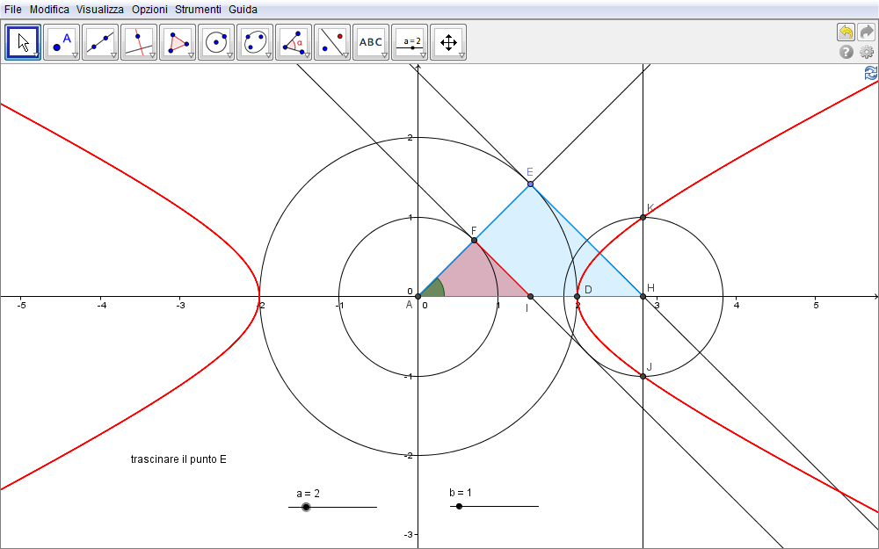The image size is (879, 549).
Task: Click point E on the graph
Action: click(530, 184)
